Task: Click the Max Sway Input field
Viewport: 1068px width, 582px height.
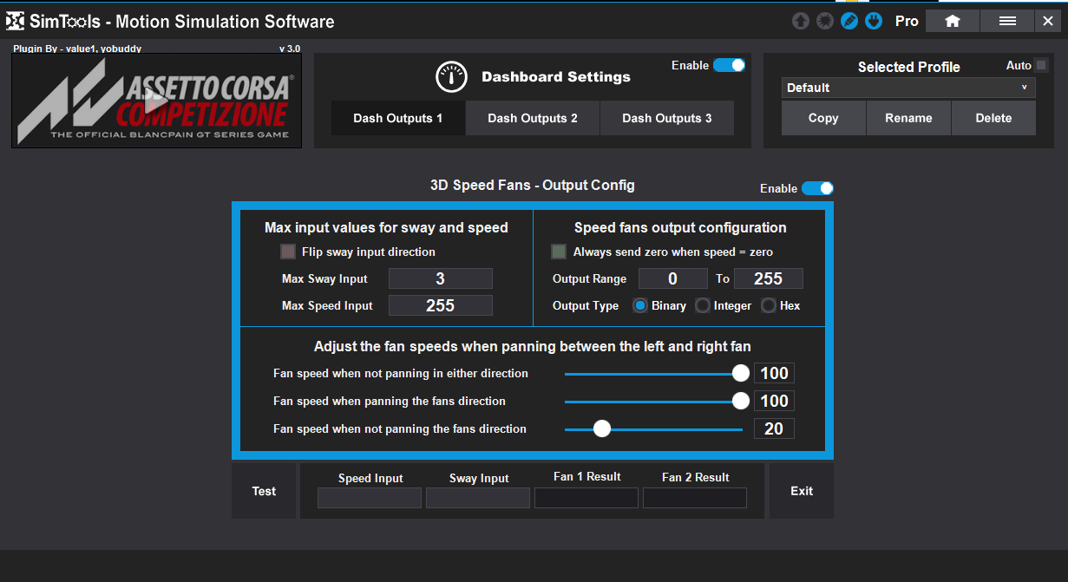Action: pos(440,278)
